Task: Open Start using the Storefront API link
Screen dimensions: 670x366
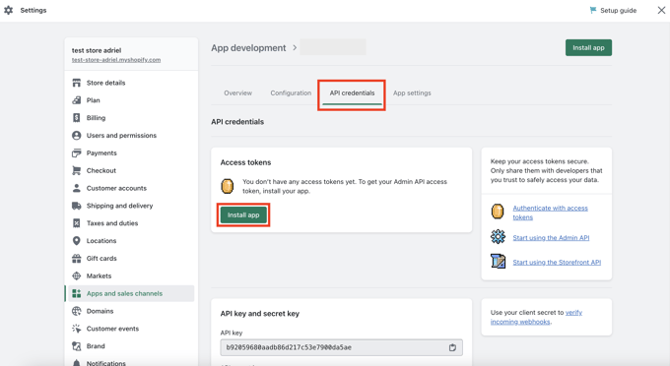Action: tap(557, 263)
